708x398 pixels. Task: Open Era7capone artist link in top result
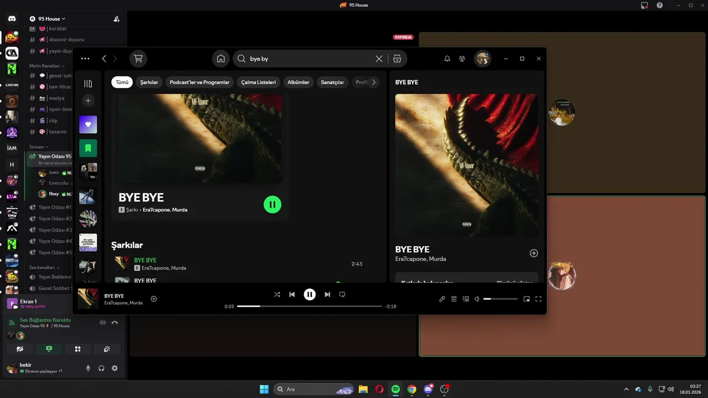[157, 210]
